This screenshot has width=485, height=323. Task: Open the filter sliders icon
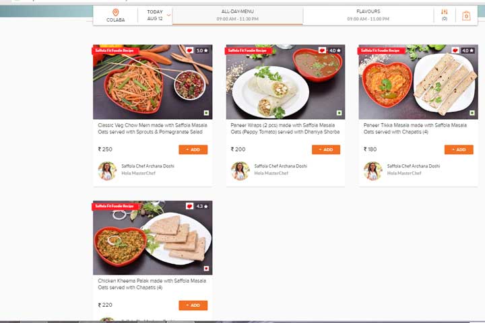coord(444,12)
